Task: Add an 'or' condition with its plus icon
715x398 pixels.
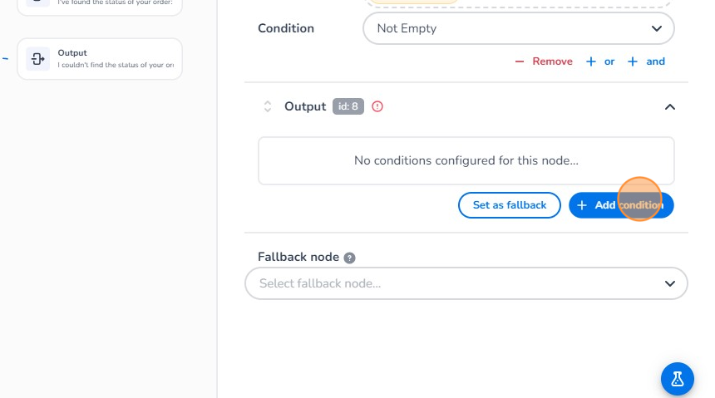Action: (591, 61)
